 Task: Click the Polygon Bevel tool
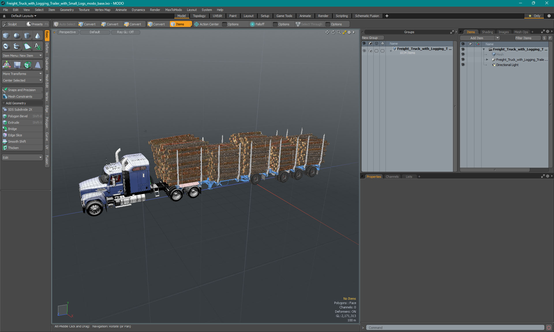pos(22,116)
